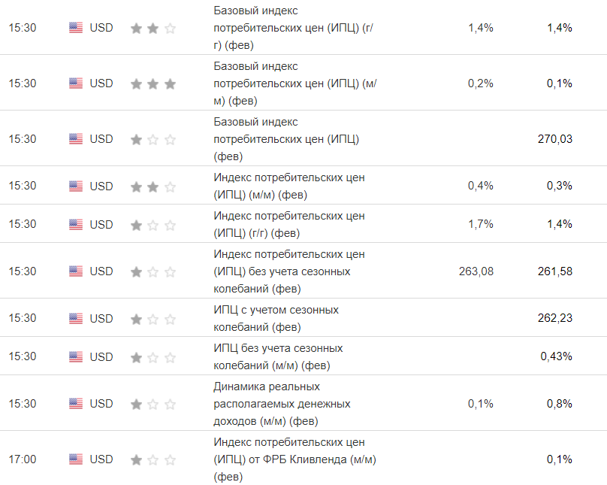The image size is (607, 485).
Task: Click star rating in the 270,03 row
Action: tap(153, 139)
